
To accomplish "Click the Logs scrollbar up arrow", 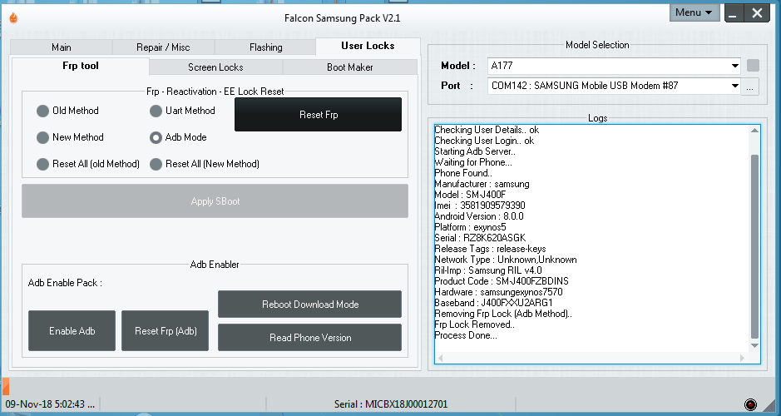I will [x=754, y=131].
